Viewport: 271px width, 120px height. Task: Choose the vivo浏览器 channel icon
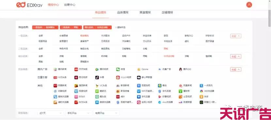160,102
